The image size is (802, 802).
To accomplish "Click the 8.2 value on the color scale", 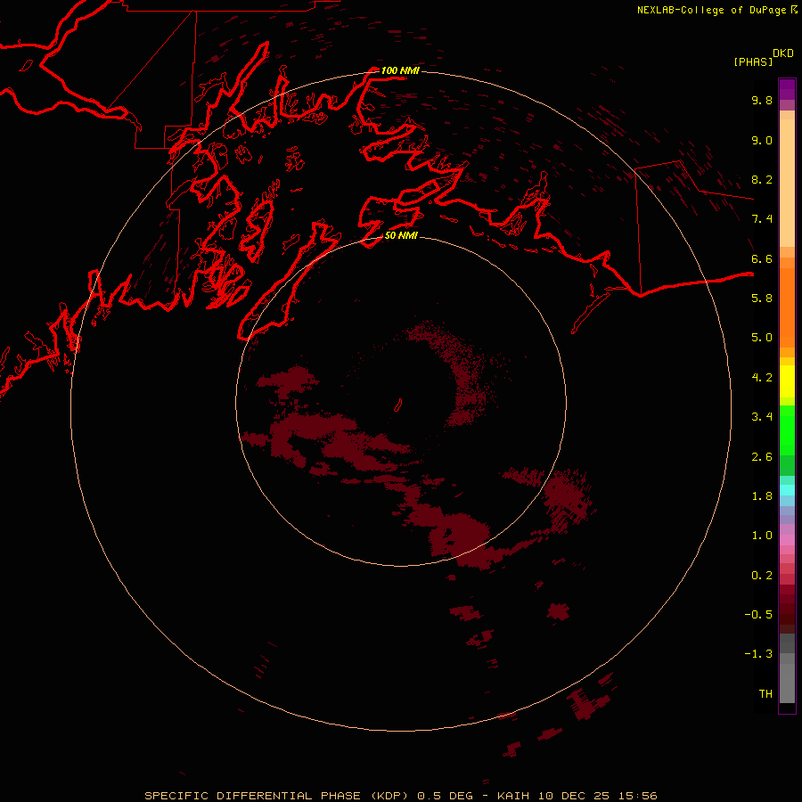I will (762, 179).
